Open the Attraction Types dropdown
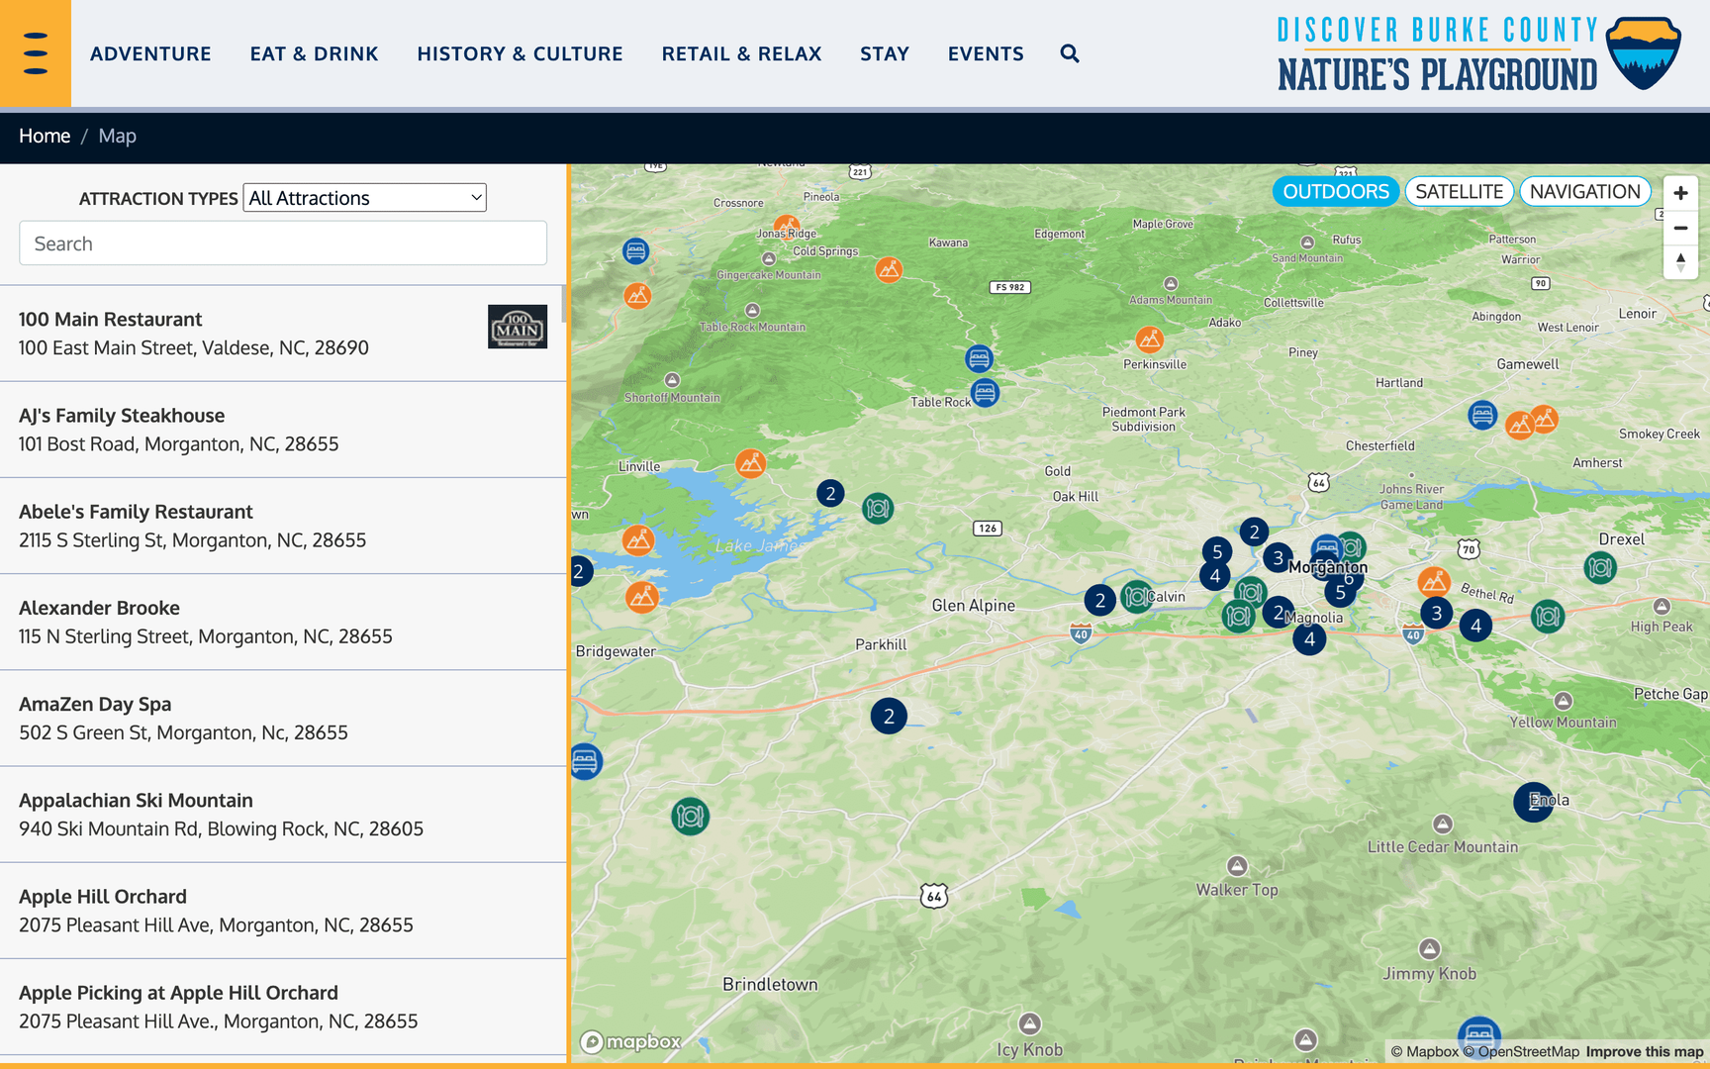 [x=364, y=198]
